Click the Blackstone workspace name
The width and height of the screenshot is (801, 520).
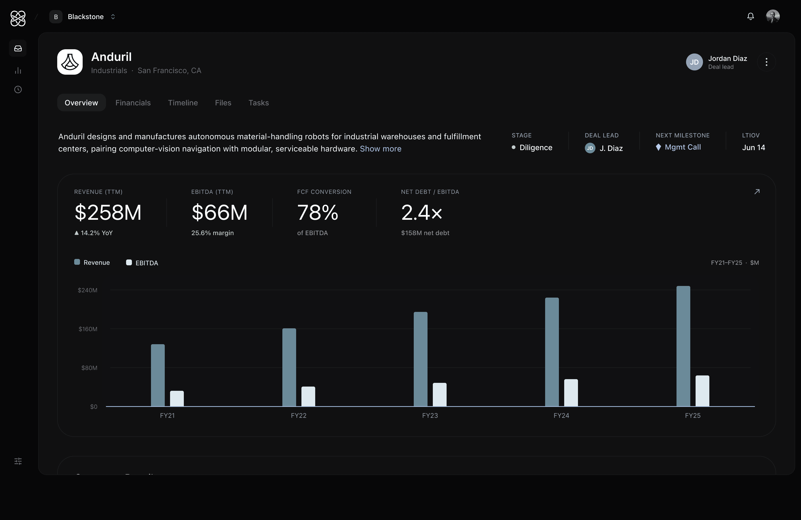point(86,17)
